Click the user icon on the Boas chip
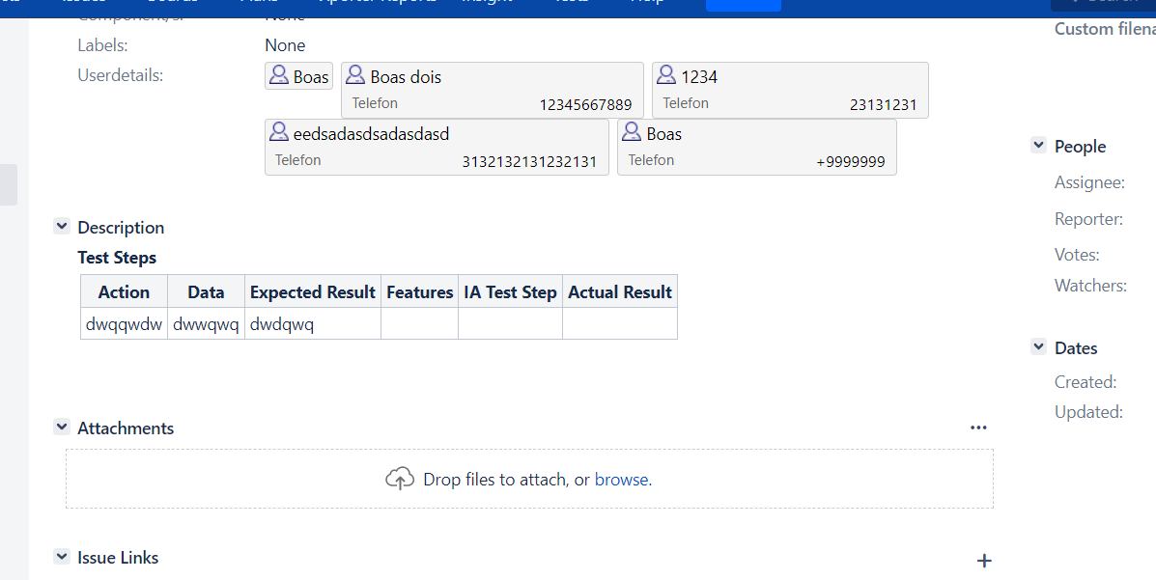Image resolution: width=1156 pixels, height=580 pixels. pyautogui.click(x=278, y=75)
